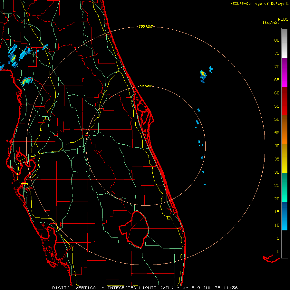290x290 pixels.
Task: Click the 30 value on the VIL scale
Action: [x=277, y=172]
